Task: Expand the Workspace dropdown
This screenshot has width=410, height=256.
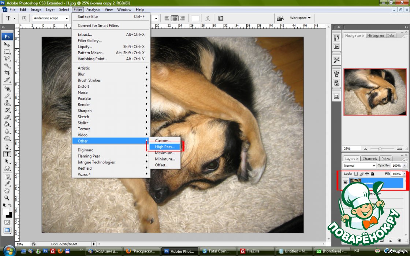Action: point(300,18)
